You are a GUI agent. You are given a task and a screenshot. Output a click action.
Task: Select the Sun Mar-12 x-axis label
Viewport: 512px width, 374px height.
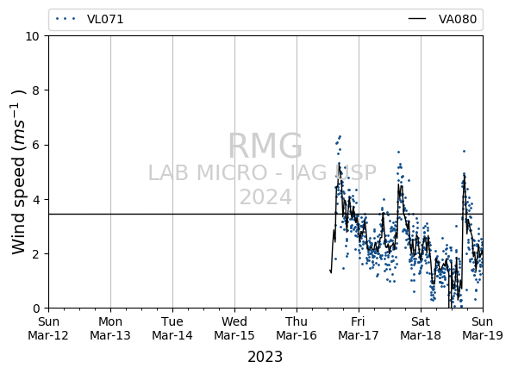[48, 328]
